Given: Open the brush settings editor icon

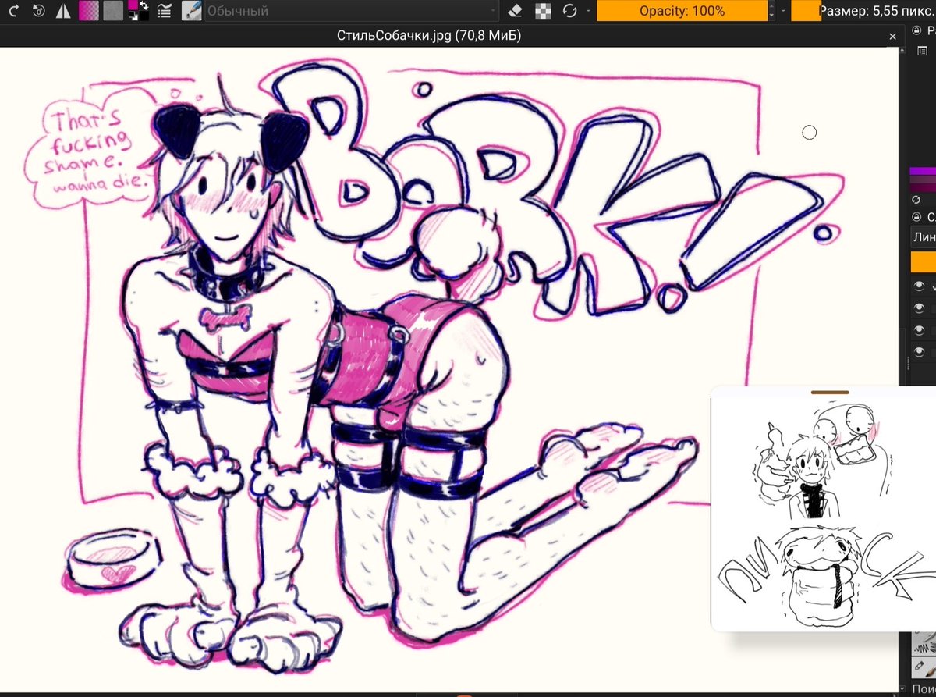Looking at the screenshot, I should (x=165, y=11).
